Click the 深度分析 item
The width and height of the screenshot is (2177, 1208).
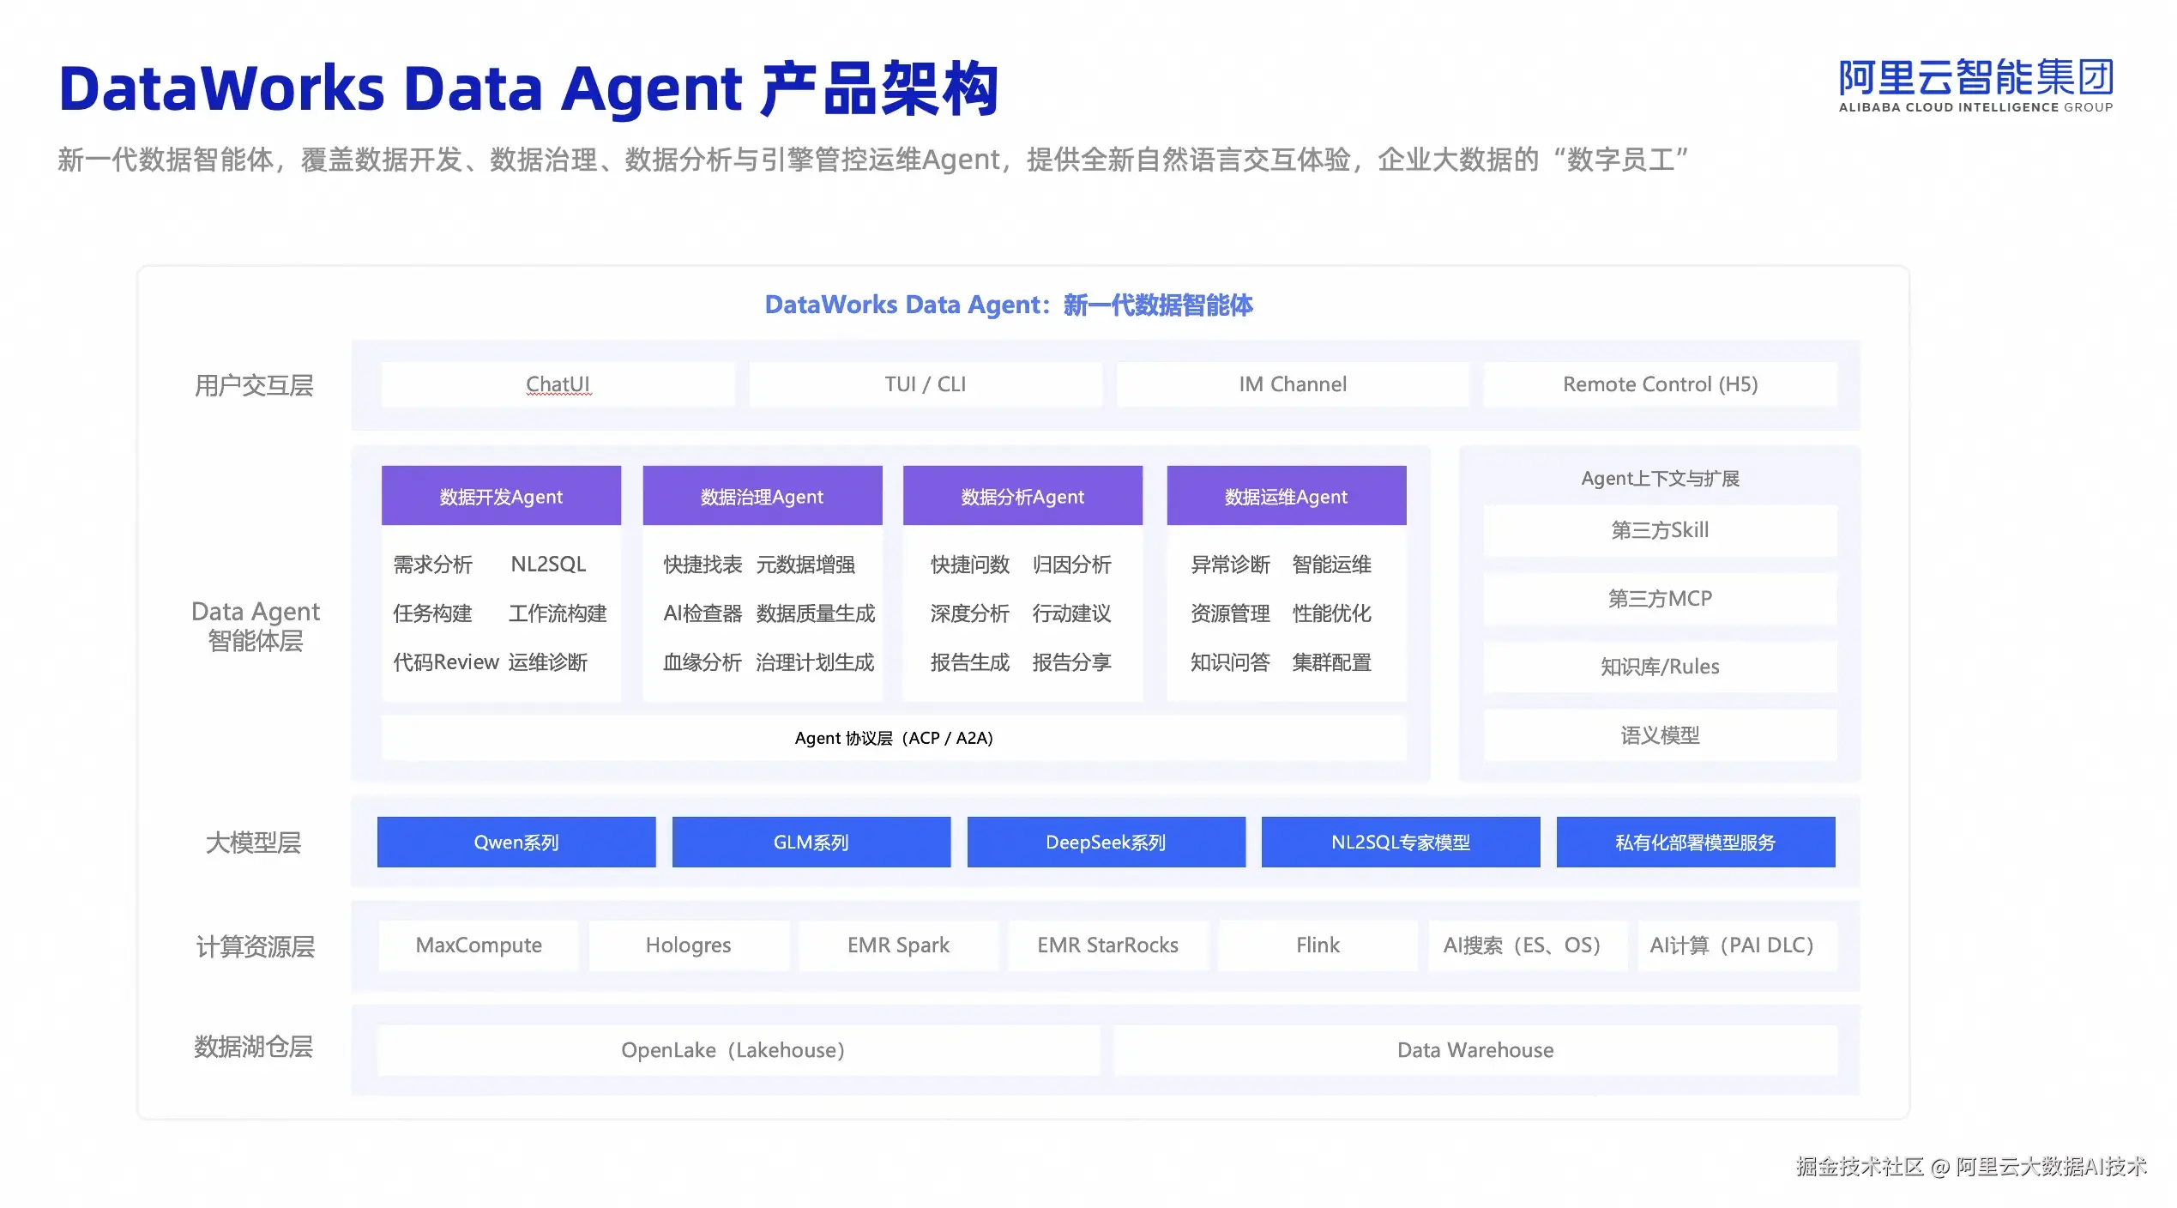[970, 613]
